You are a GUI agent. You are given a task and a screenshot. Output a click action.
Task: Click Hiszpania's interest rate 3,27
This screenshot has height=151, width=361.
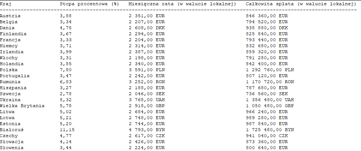pos(66,88)
